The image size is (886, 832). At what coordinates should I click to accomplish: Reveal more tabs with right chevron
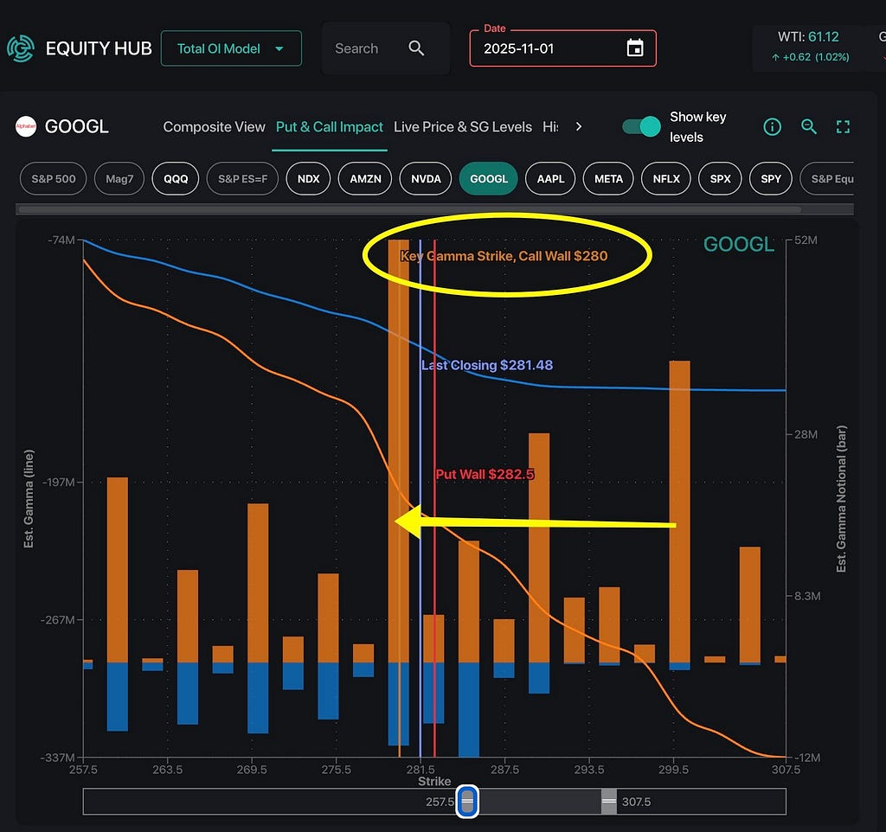point(578,126)
